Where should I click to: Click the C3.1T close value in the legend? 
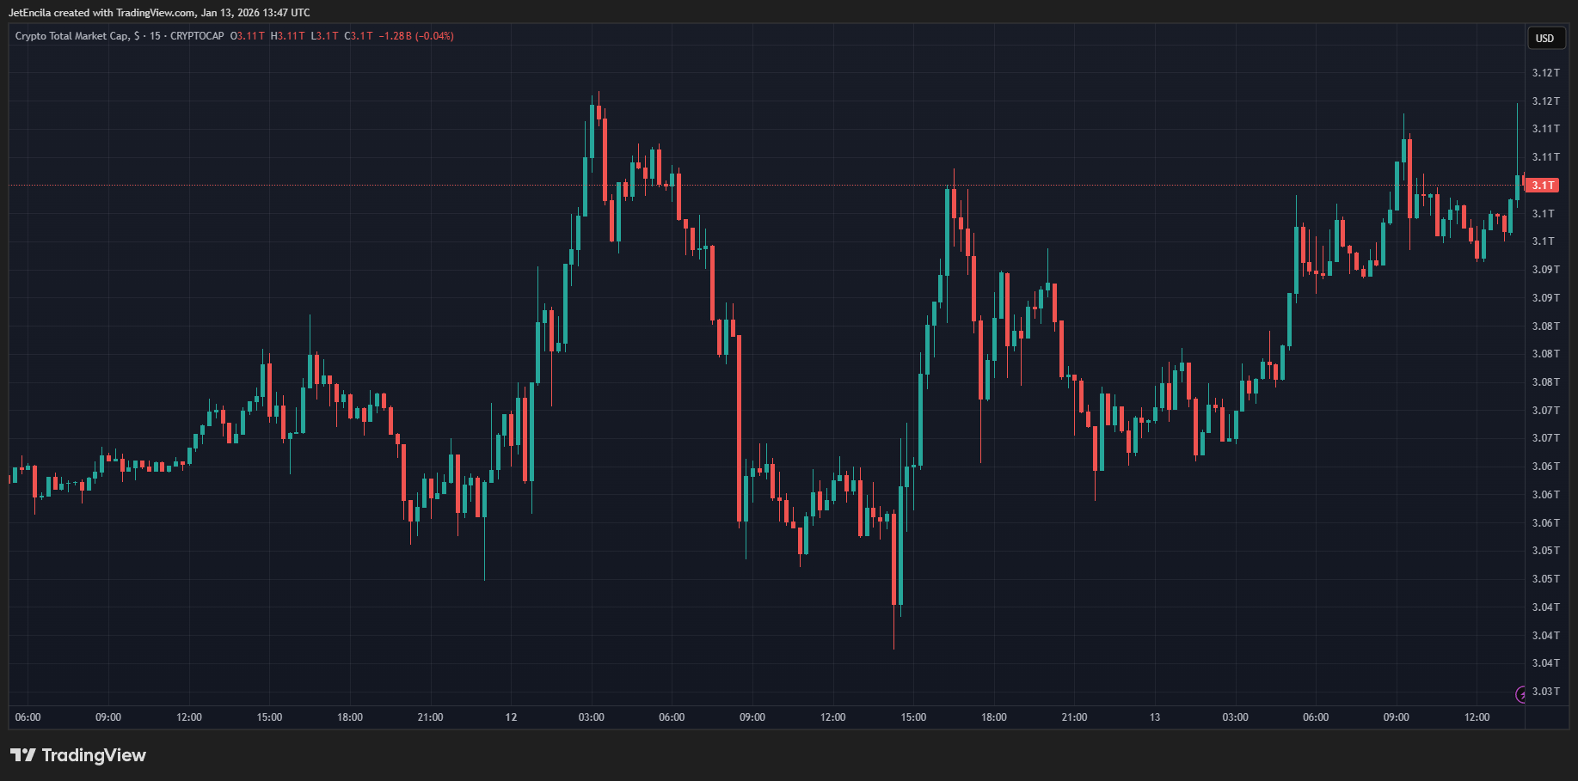pos(360,36)
